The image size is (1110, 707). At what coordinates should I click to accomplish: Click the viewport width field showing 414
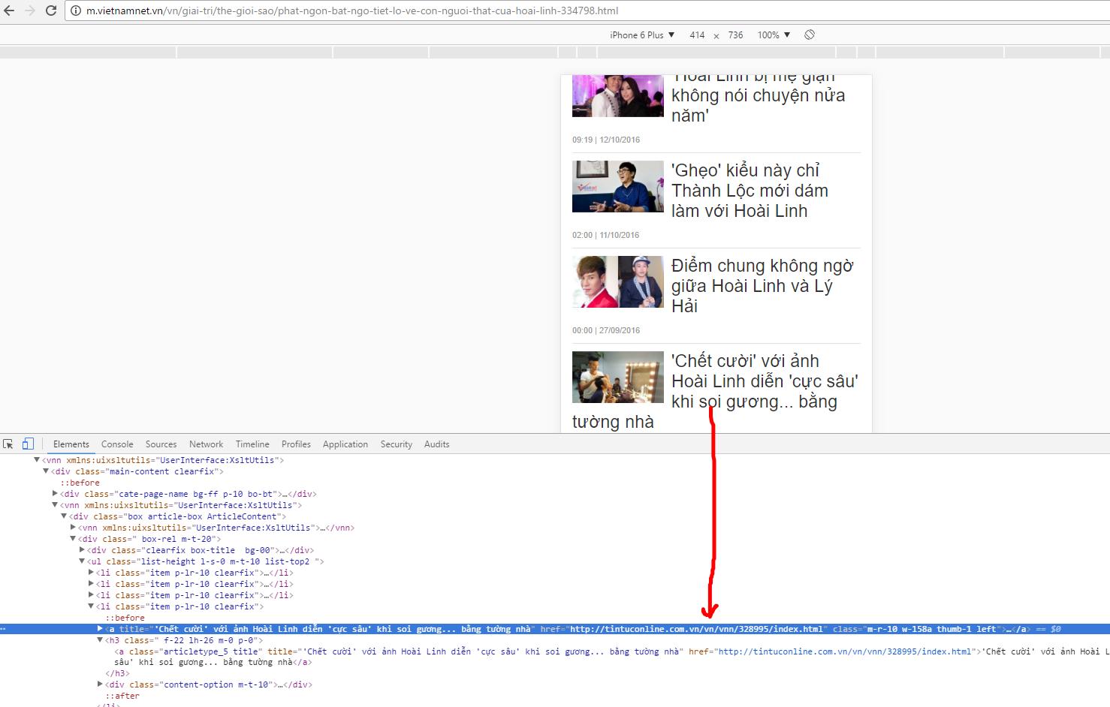[697, 35]
